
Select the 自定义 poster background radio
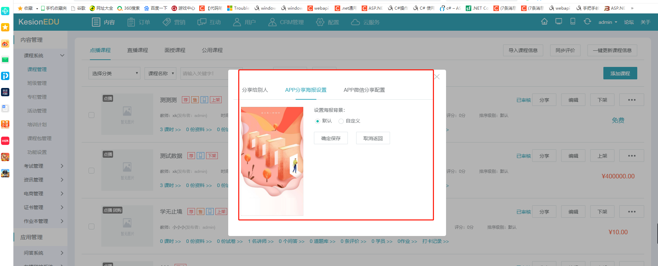pyautogui.click(x=341, y=121)
